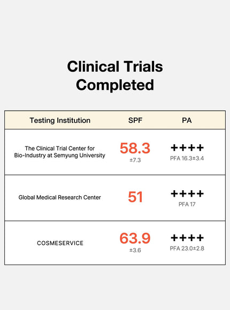The width and height of the screenshot is (230, 310).
Task: Click the ±3.6 deviation text
Action: tap(135, 250)
